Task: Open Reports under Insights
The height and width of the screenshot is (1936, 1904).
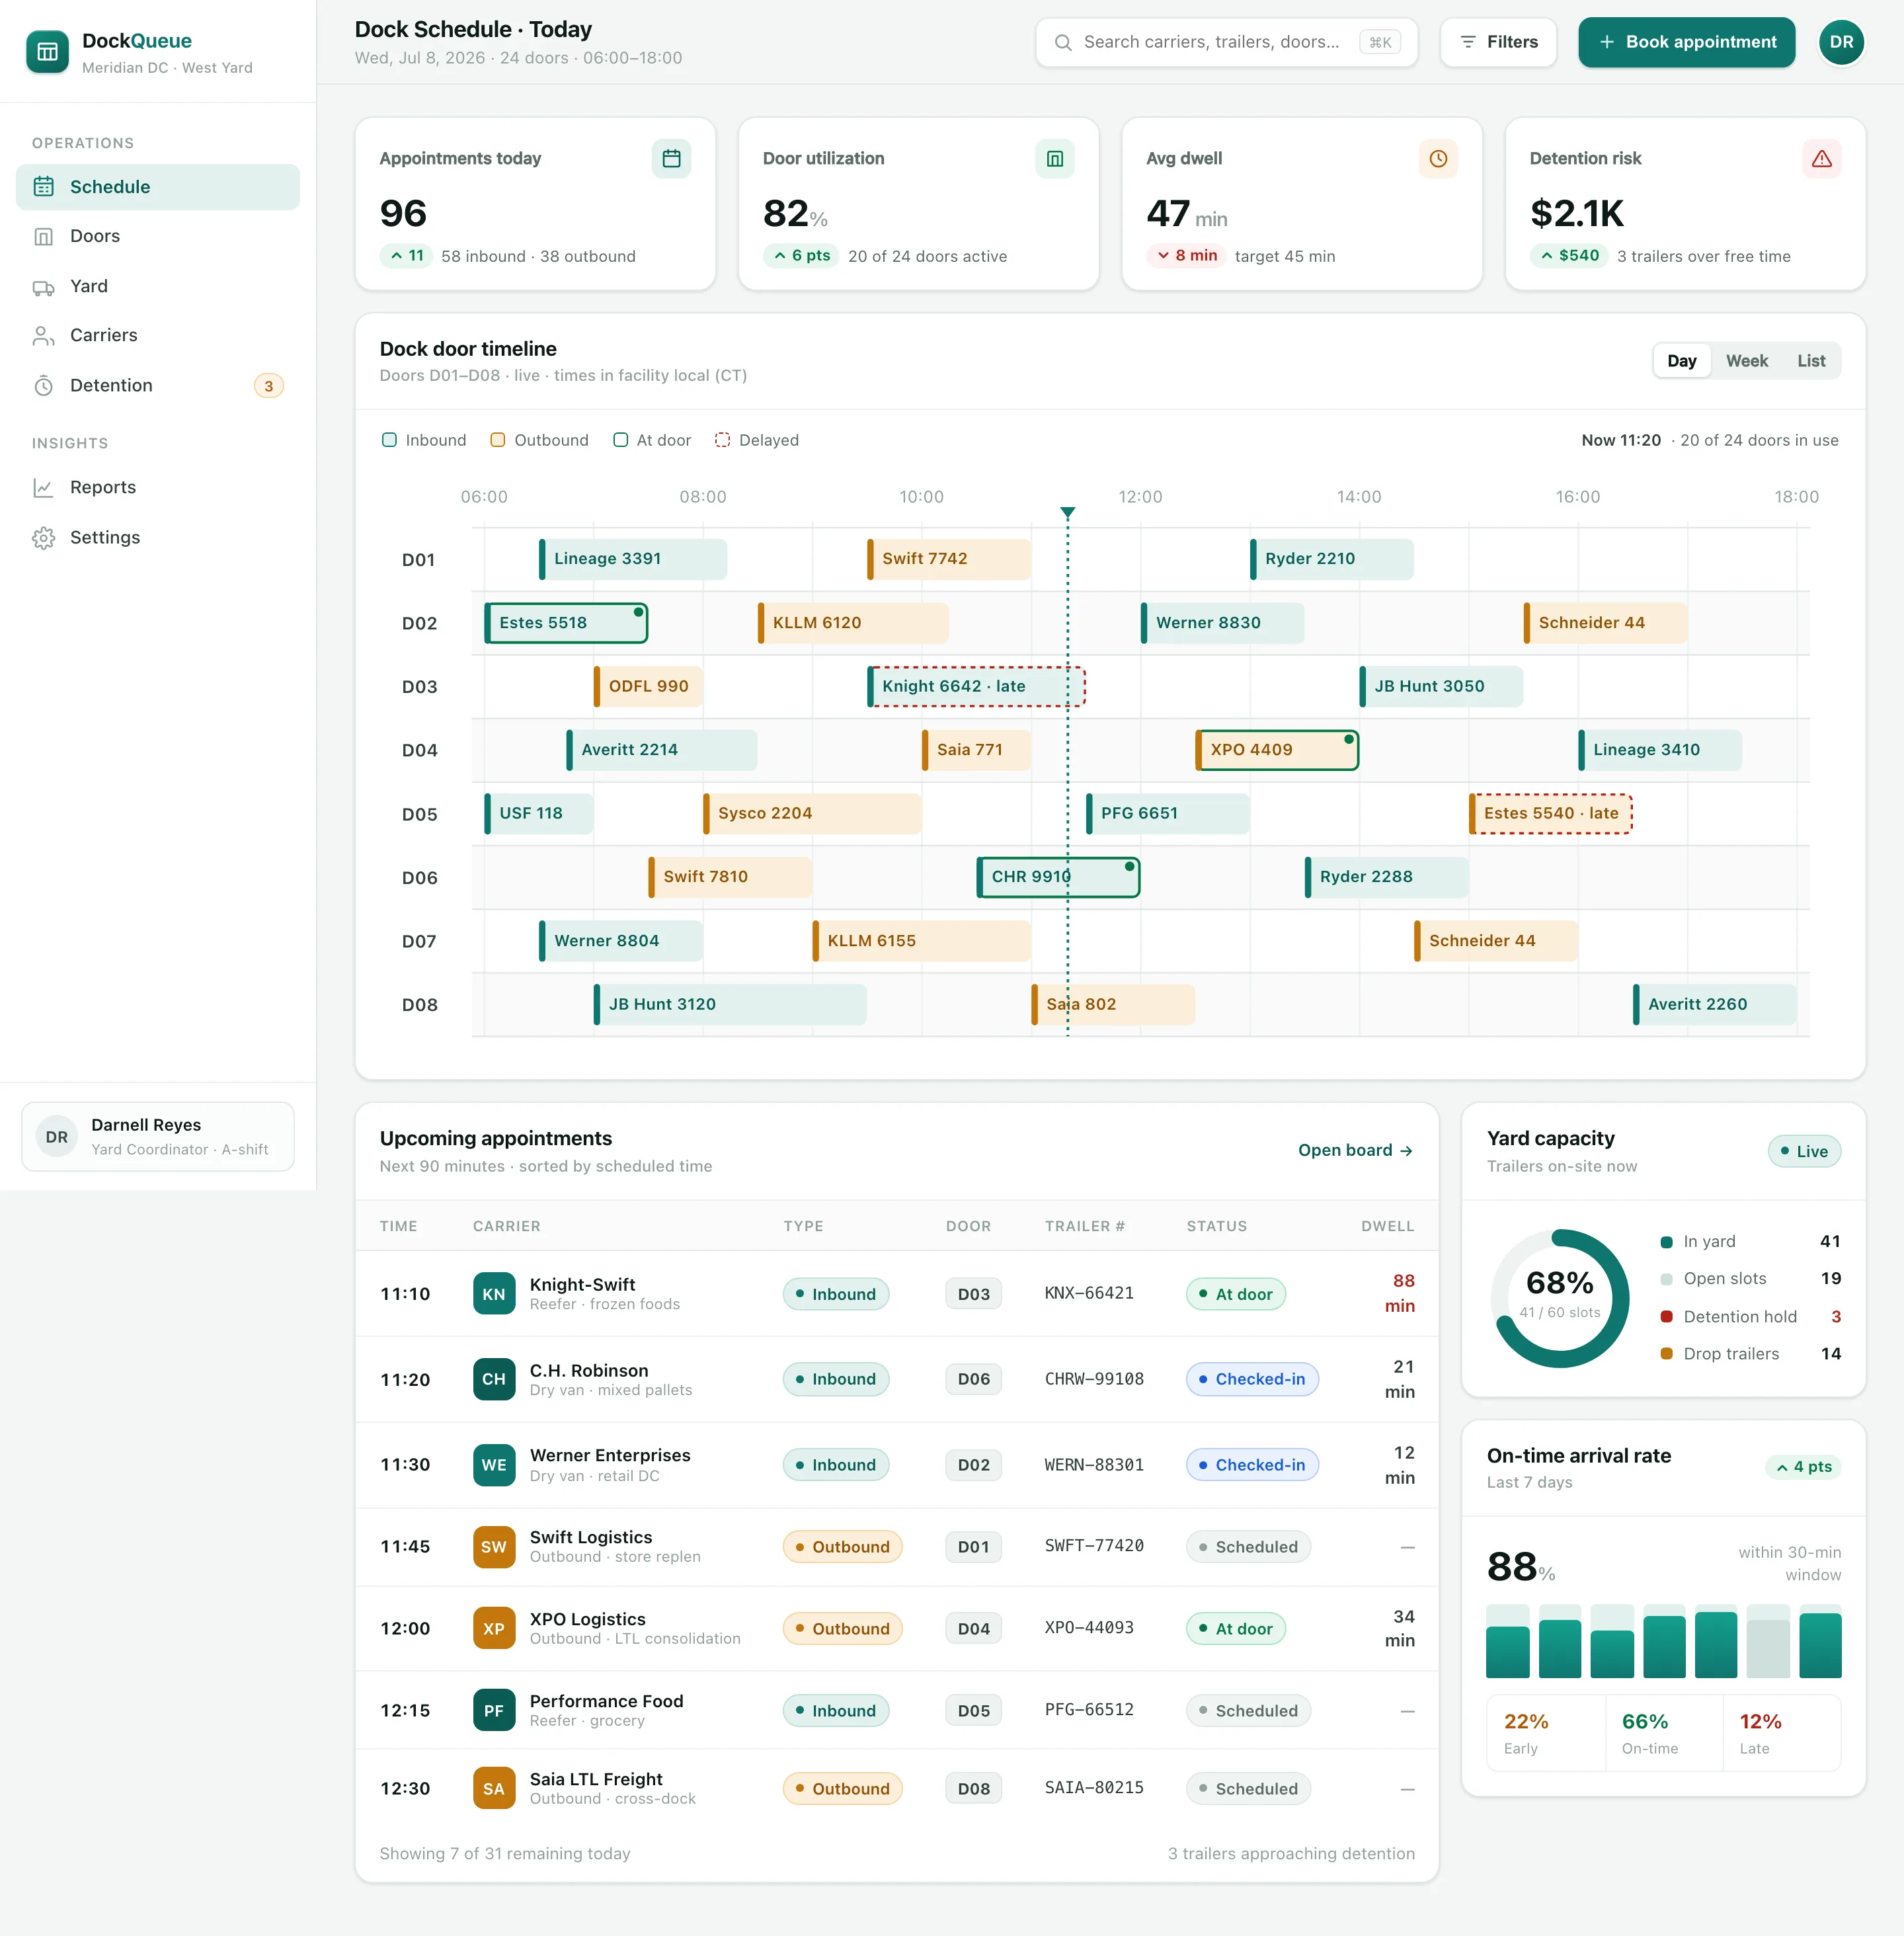Action: pyautogui.click(x=158, y=488)
